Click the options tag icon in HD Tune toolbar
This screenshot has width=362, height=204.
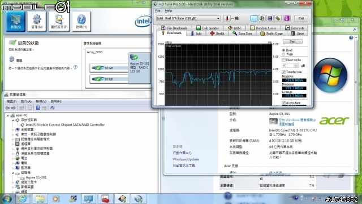278,18
